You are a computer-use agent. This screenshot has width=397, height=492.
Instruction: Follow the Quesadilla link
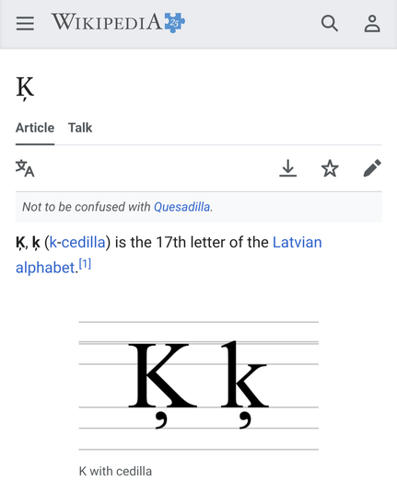pyautogui.click(x=181, y=207)
